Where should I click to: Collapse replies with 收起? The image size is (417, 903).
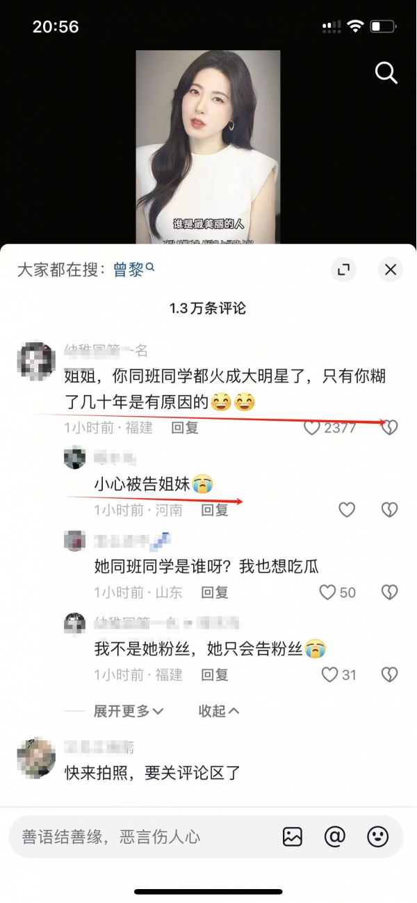[219, 711]
